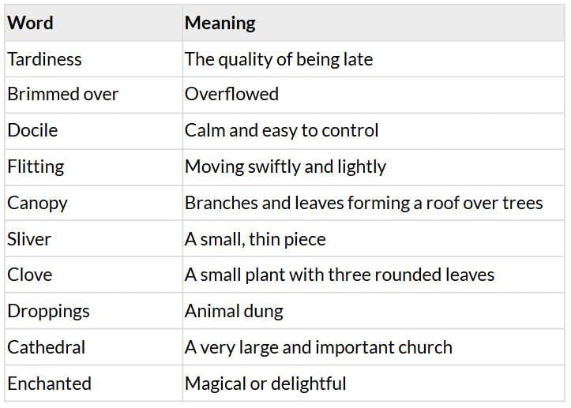The height and width of the screenshot is (408, 571).
Task: Click "Moving swiftly and lightly" cell
Action: (x=285, y=167)
